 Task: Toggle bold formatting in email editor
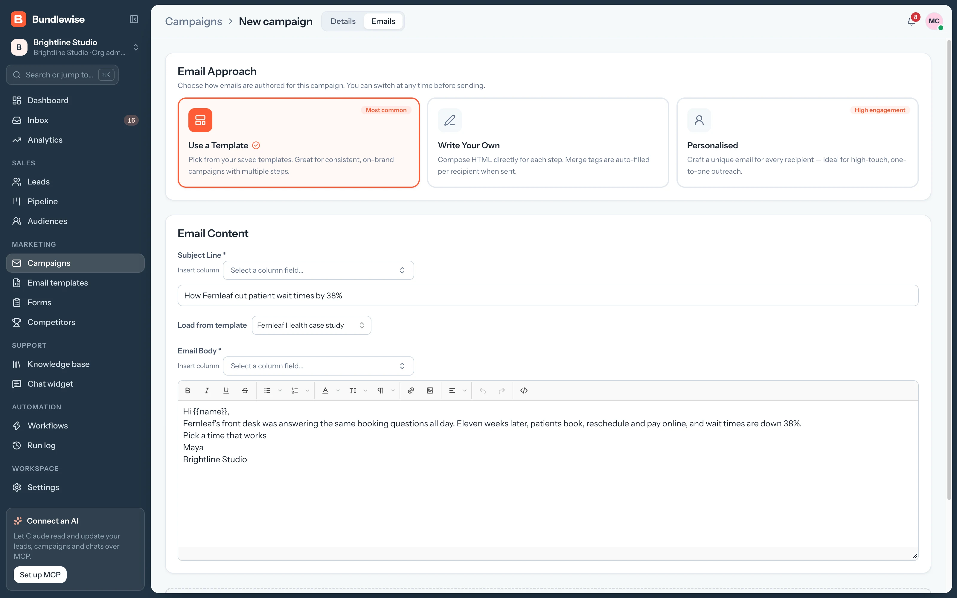tap(188, 390)
